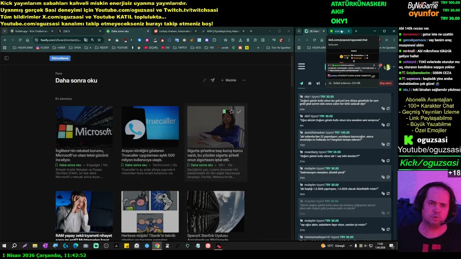Open the OYUN bookmark folder
Image resolution: width=461 pixels, height=259 pixels.
[75, 47]
